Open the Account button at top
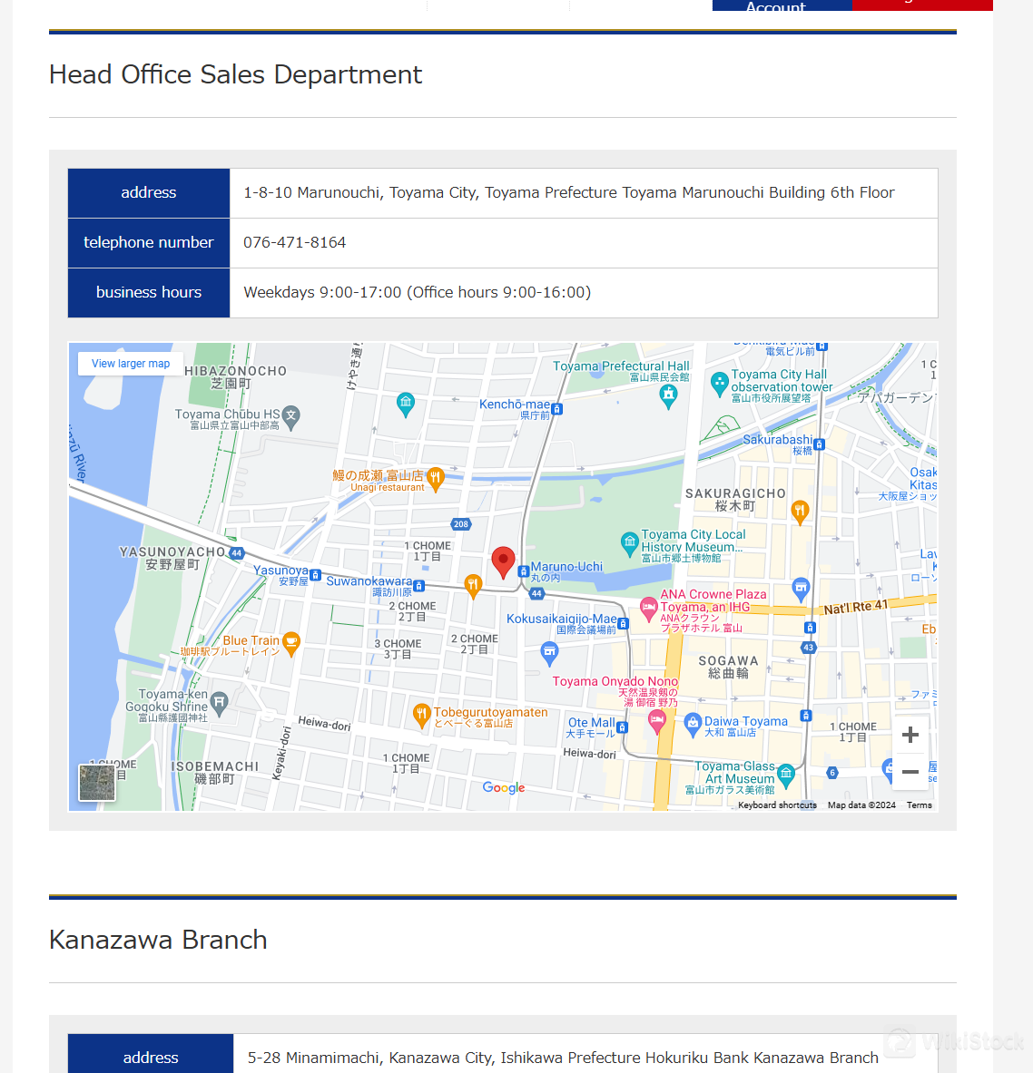This screenshot has height=1073, width=1033. [x=782, y=5]
